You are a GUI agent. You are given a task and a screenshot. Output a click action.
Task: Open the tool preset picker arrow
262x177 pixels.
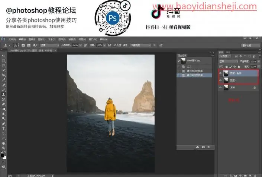pyautogui.click(x=10, y=45)
